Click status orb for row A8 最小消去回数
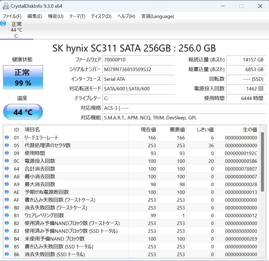Image resolution: width=269 pixels, height=261 pixels. 7,176
